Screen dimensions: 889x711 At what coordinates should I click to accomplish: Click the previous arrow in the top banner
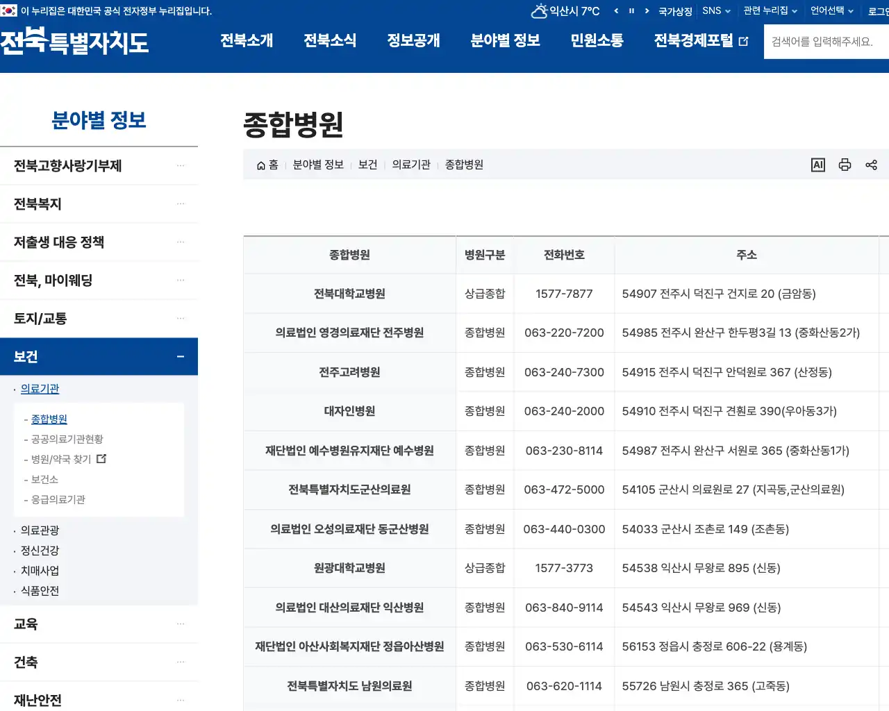615,11
